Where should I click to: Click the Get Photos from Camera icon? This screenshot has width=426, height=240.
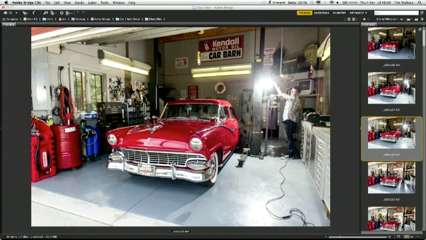click(46, 13)
